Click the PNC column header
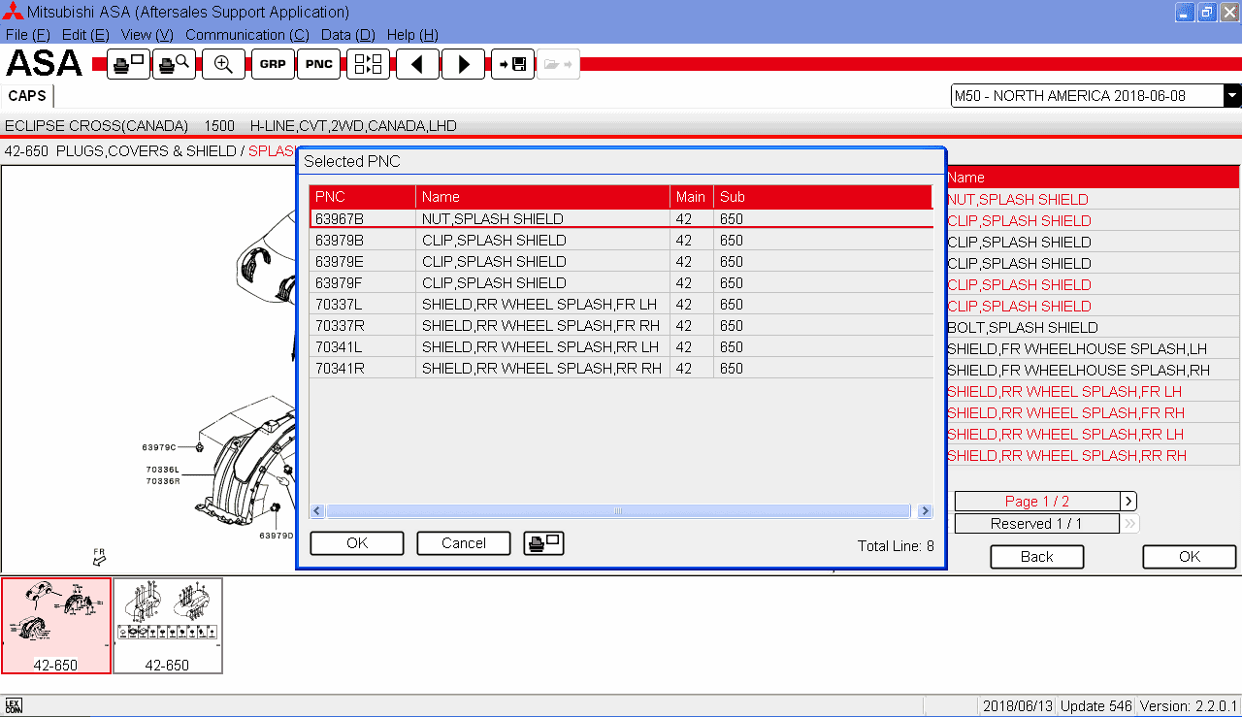The image size is (1242, 717). coord(363,197)
